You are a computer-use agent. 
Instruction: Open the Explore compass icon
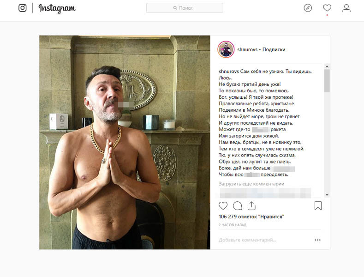[x=308, y=8]
